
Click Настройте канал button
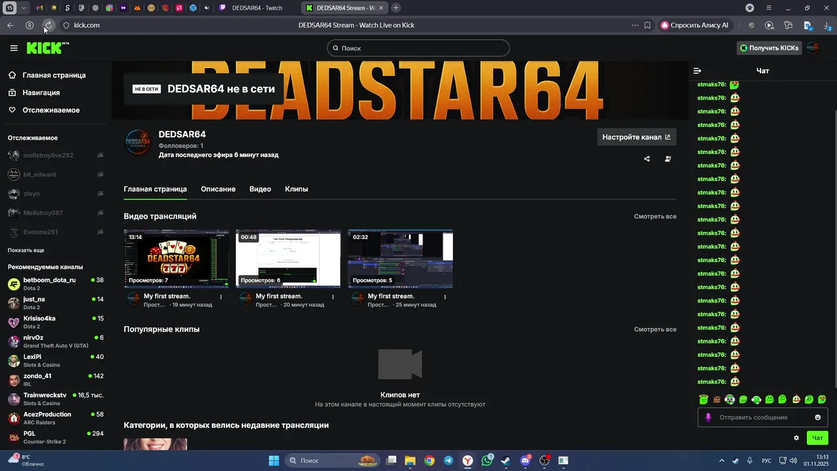[x=636, y=137]
